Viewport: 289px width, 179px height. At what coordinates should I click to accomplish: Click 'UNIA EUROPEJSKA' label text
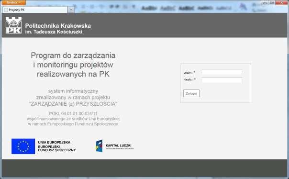[54, 142]
